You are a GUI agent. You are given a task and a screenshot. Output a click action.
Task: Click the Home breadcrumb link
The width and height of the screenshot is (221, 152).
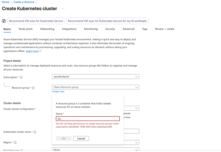click(5, 2)
